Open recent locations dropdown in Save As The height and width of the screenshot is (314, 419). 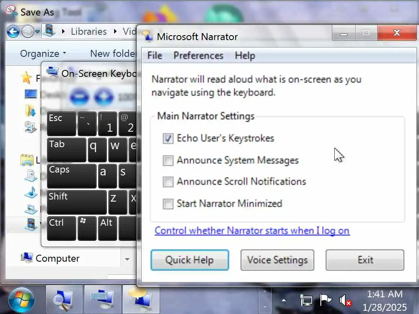(38, 32)
